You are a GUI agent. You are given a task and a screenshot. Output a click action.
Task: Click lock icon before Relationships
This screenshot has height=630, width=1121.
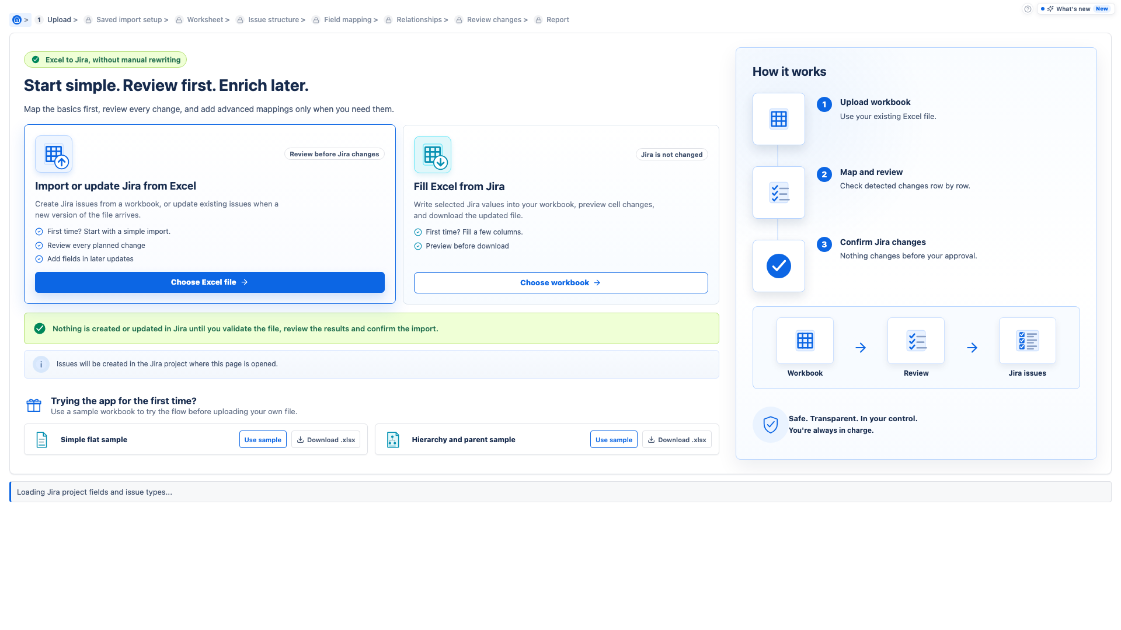tap(388, 20)
